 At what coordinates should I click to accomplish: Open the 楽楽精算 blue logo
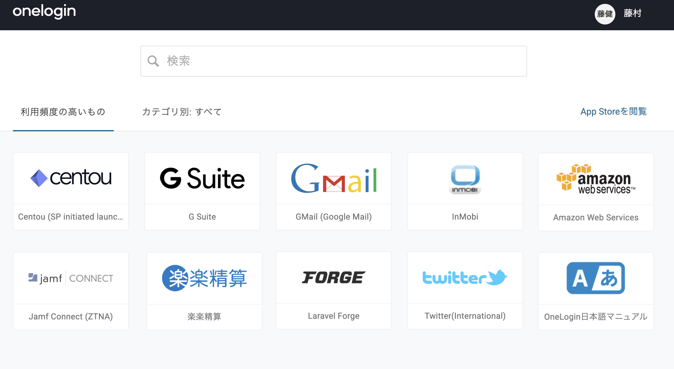click(x=204, y=278)
